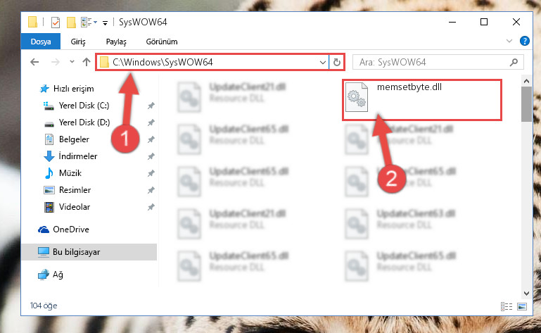Unpin Belgeler from quick access
This screenshot has height=333, width=541.
tap(151, 139)
